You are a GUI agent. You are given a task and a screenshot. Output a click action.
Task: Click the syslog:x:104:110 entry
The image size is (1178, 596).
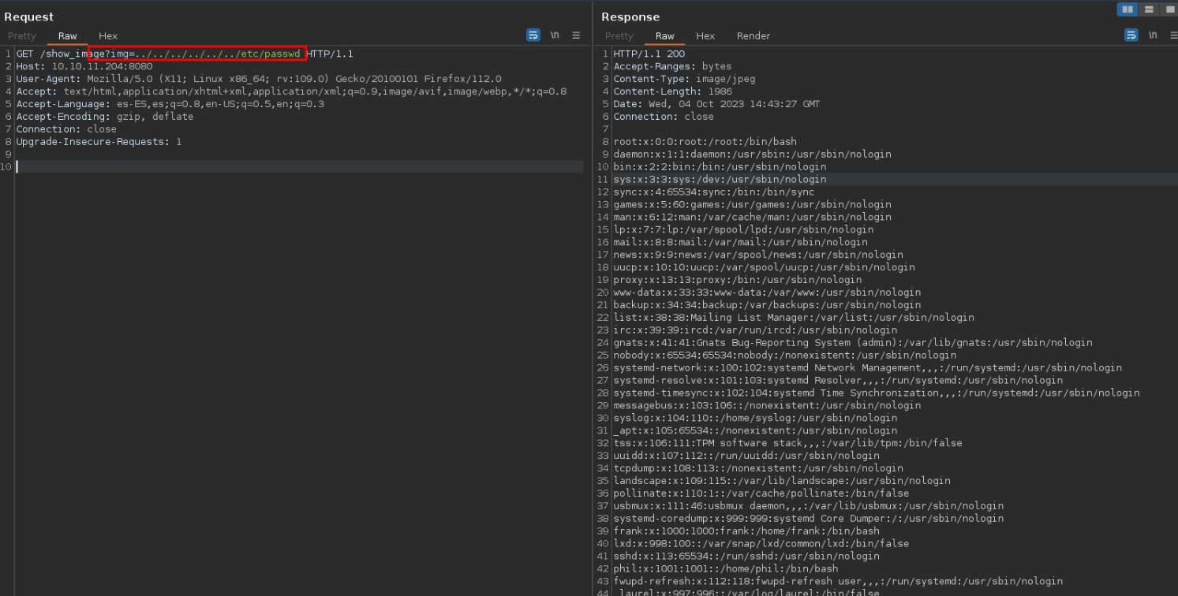point(755,419)
